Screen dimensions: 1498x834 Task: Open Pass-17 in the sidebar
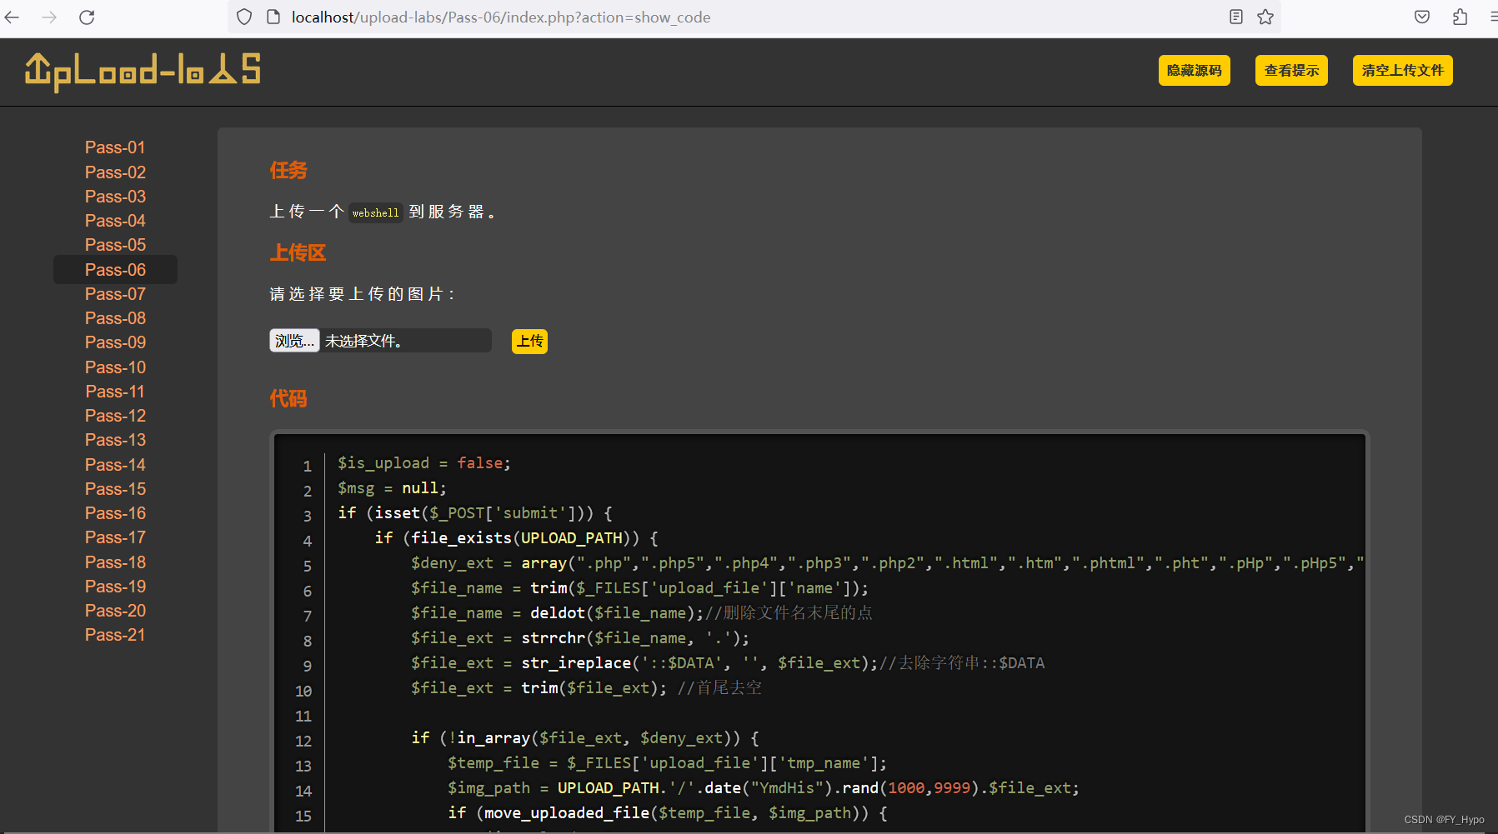point(115,537)
